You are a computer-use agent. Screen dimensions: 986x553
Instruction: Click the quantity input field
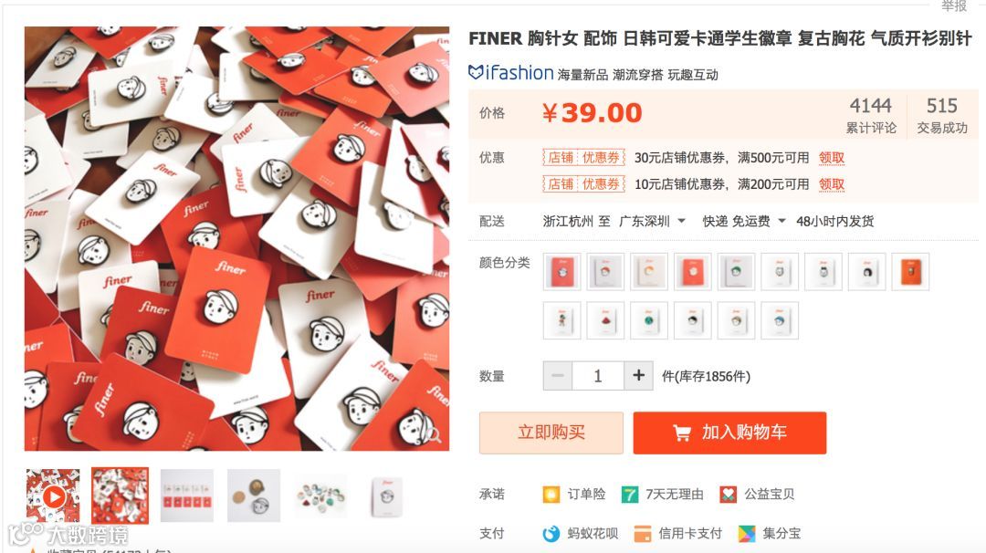pyautogui.click(x=598, y=376)
